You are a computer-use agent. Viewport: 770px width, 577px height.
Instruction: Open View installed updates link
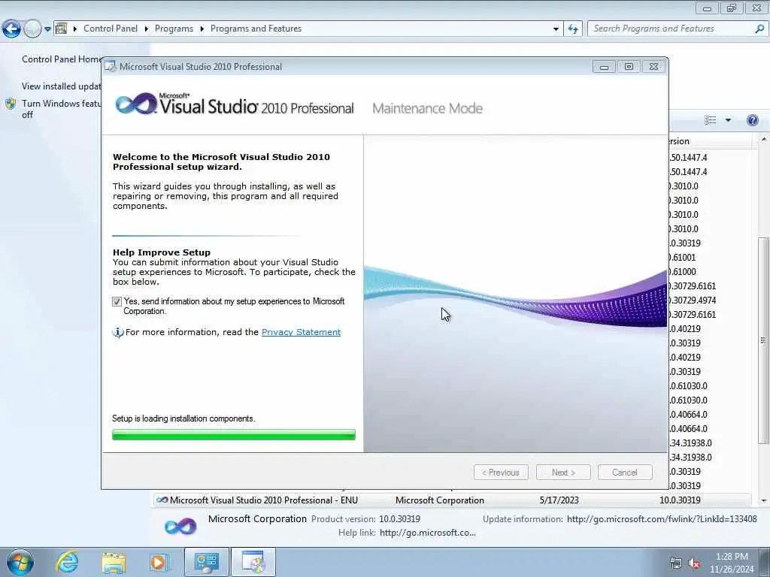pyautogui.click(x=62, y=86)
